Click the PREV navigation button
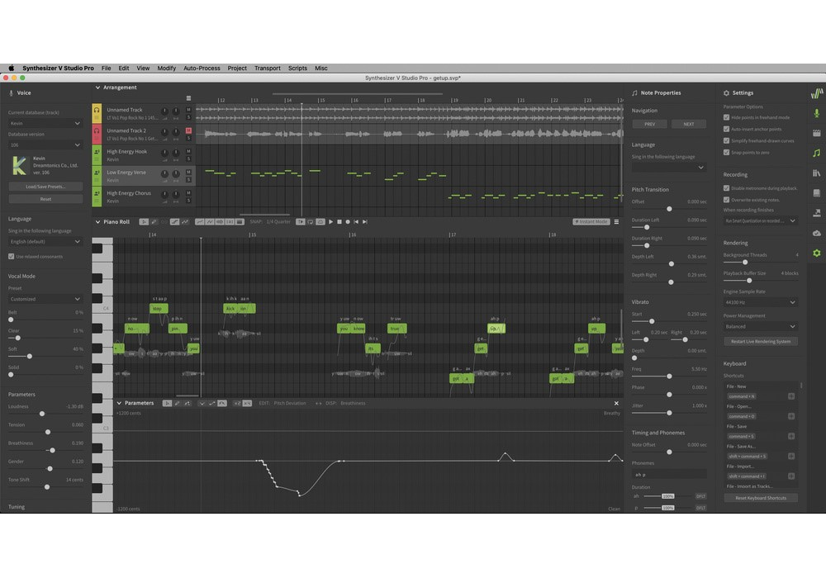The image size is (826, 578). pyautogui.click(x=649, y=124)
